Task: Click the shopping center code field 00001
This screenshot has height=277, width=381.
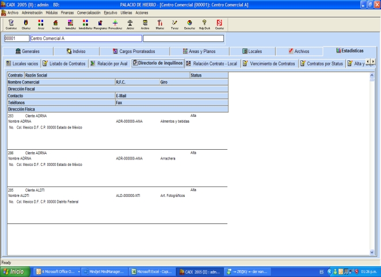Action: [x=14, y=39]
